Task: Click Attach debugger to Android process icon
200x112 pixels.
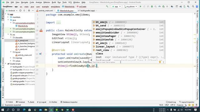Action: point(163,7)
